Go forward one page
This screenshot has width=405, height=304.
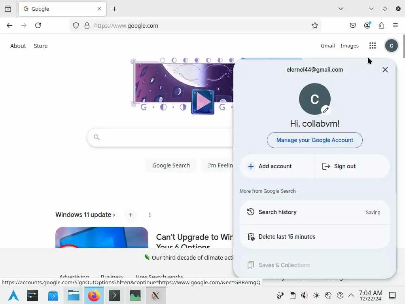click(24, 25)
